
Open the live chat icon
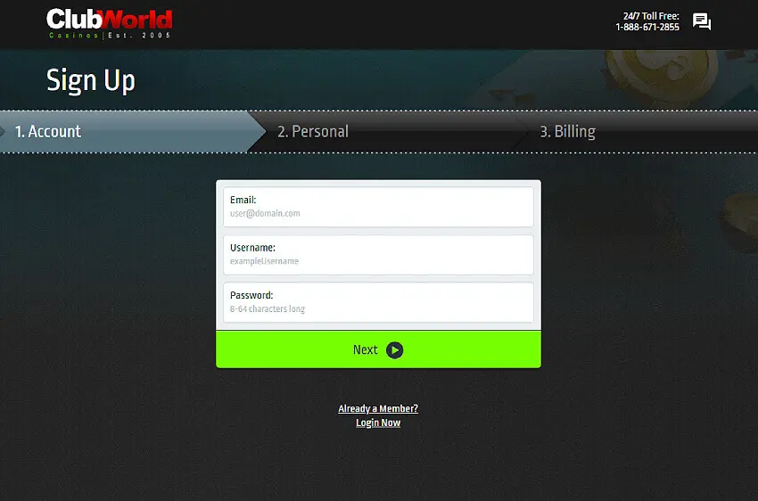click(x=702, y=21)
